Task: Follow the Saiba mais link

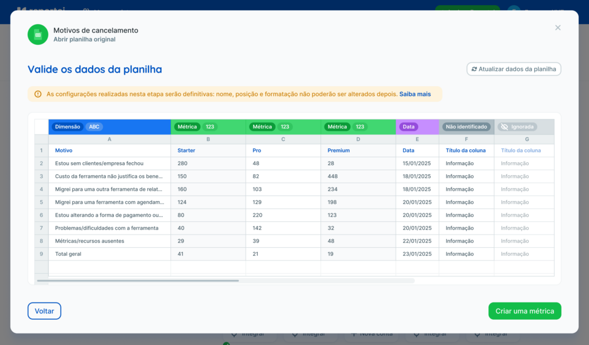Action: [x=415, y=94]
